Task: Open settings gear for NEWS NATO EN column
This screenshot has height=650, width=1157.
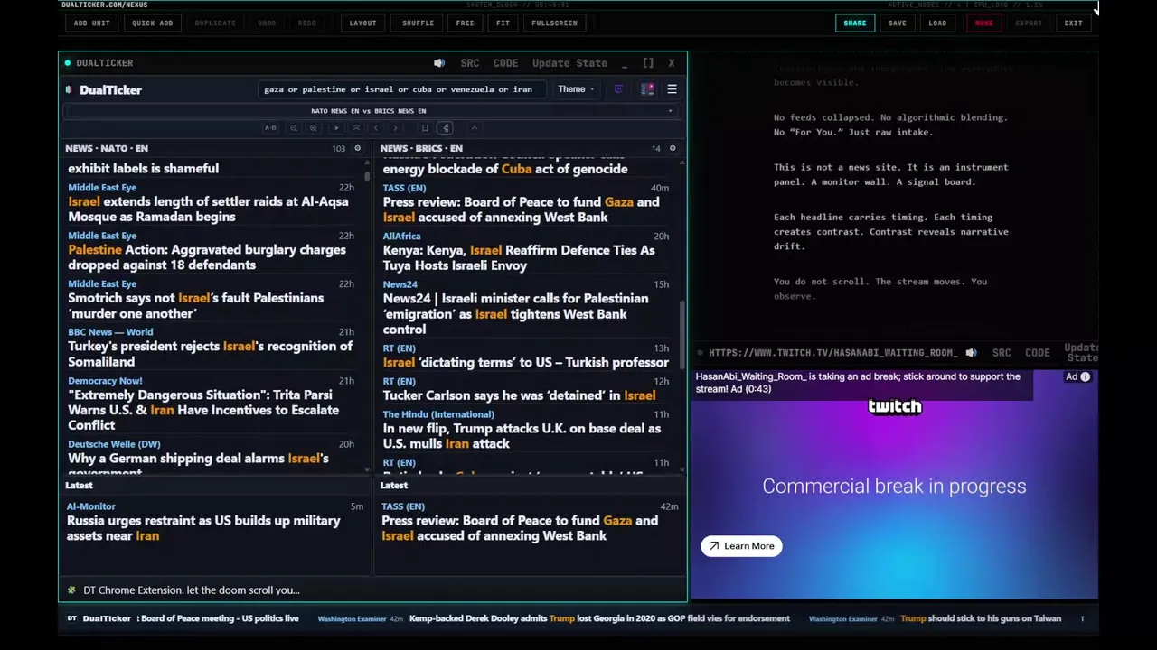Action: click(x=357, y=148)
